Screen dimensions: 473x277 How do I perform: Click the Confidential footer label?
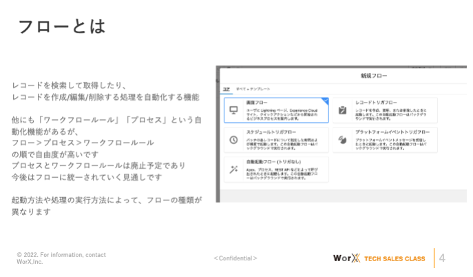[235, 258]
